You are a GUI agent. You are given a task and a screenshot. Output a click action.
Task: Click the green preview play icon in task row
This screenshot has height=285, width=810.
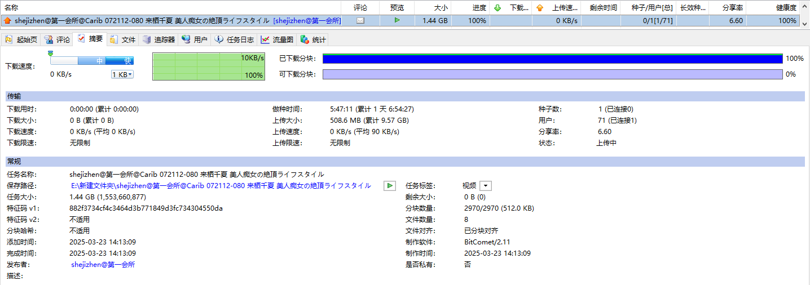(397, 20)
